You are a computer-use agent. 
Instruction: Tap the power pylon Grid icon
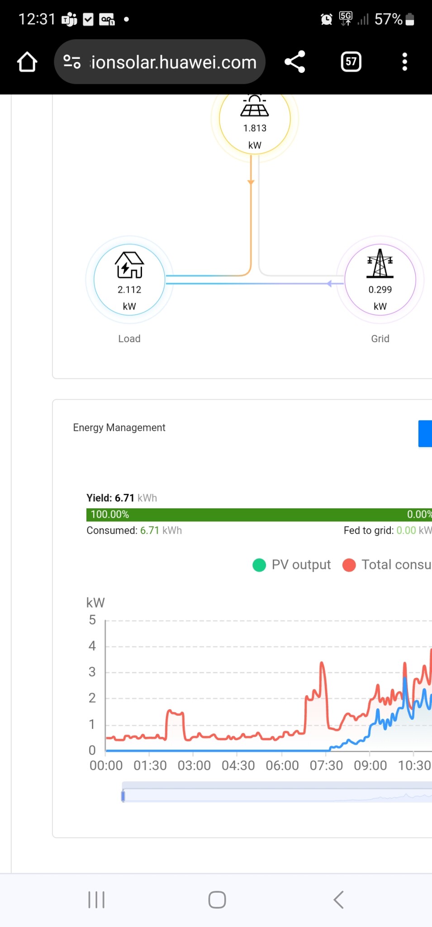[x=380, y=264]
